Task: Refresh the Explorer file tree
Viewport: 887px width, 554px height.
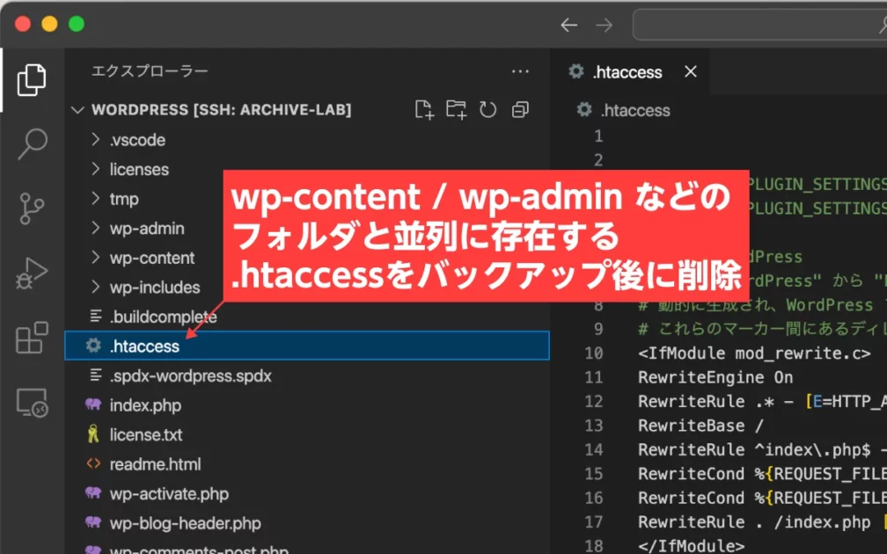Action: 487,110
